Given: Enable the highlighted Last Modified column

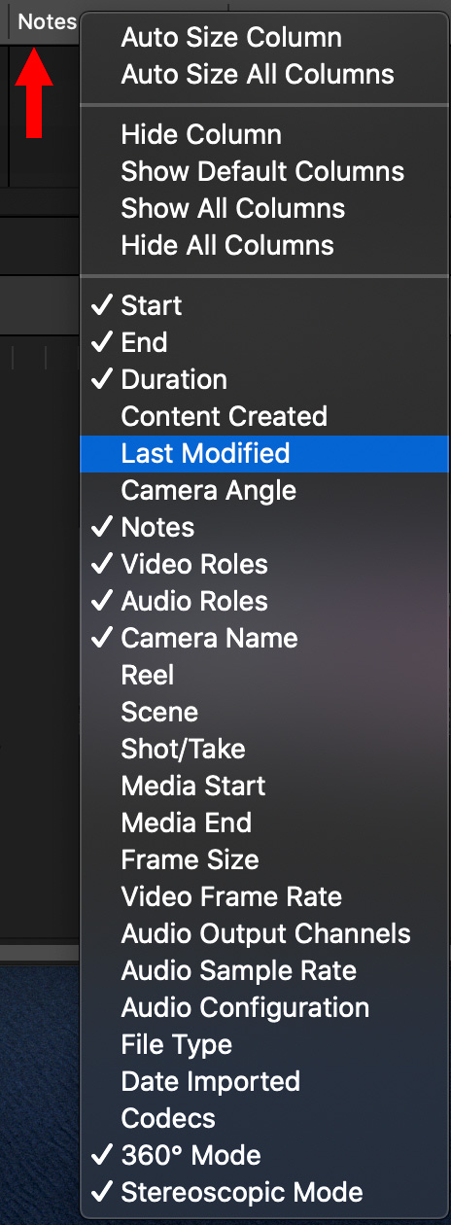Looking at the screenshot, I should click(x=264, y=454).
